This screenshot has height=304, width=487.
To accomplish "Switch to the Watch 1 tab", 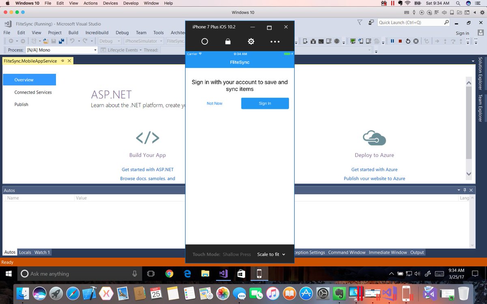I will [42, 252].
